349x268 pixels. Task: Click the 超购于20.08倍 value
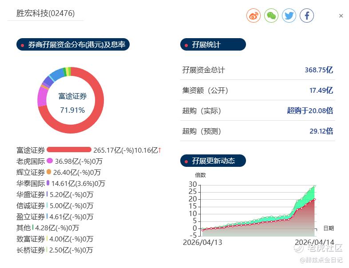310,110
